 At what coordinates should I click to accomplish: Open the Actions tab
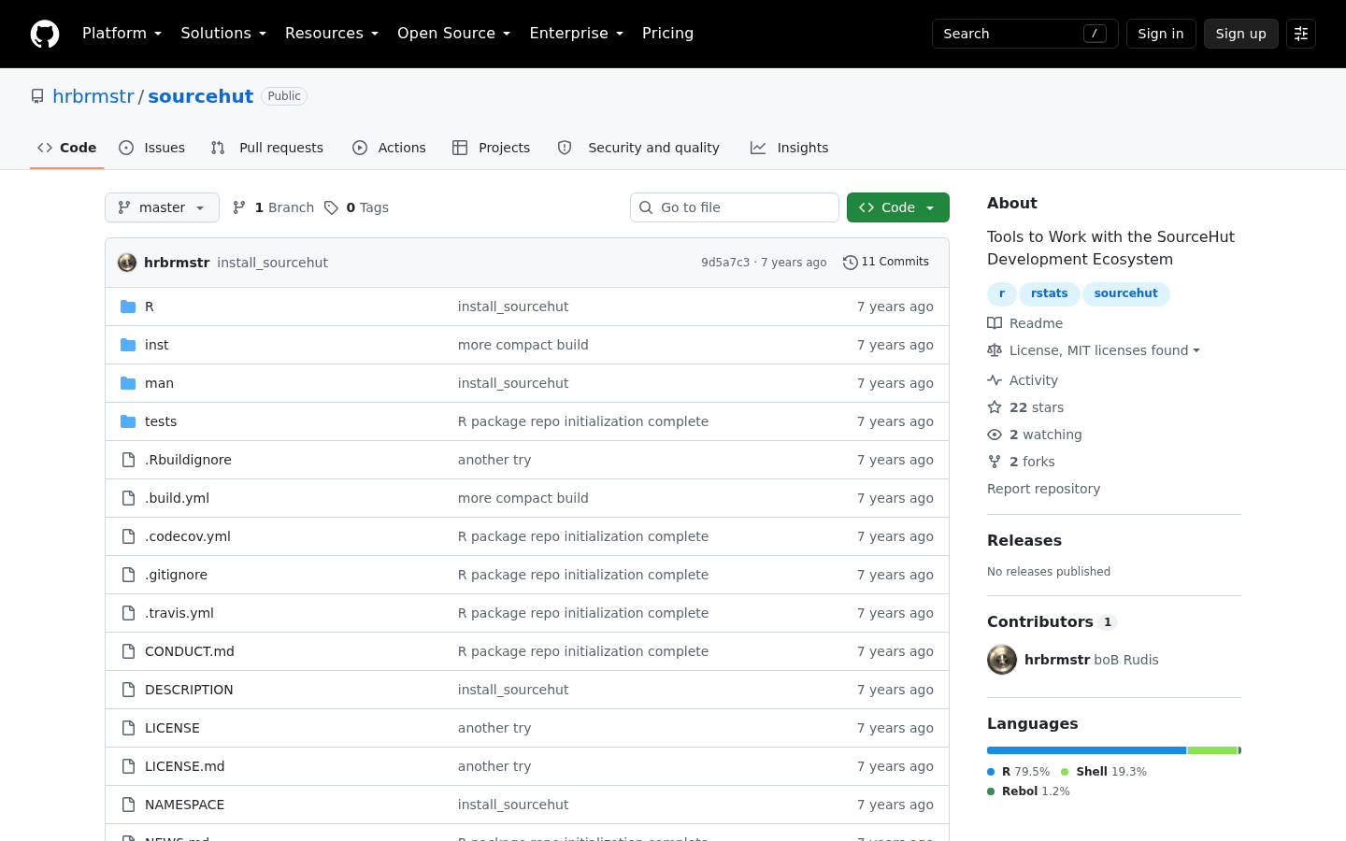tap(389, 148)
